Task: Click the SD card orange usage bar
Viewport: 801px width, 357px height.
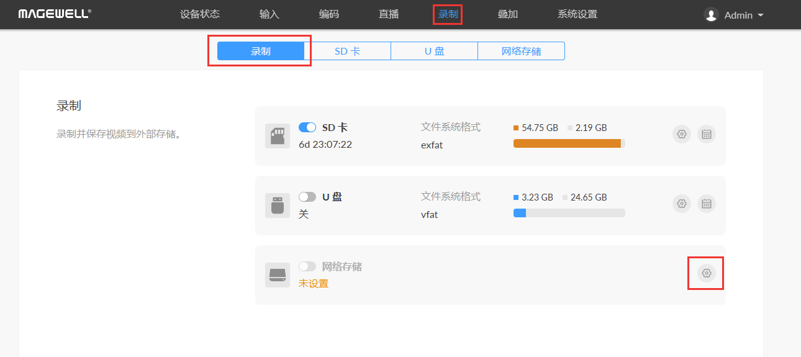Action: tap(567, 143)
